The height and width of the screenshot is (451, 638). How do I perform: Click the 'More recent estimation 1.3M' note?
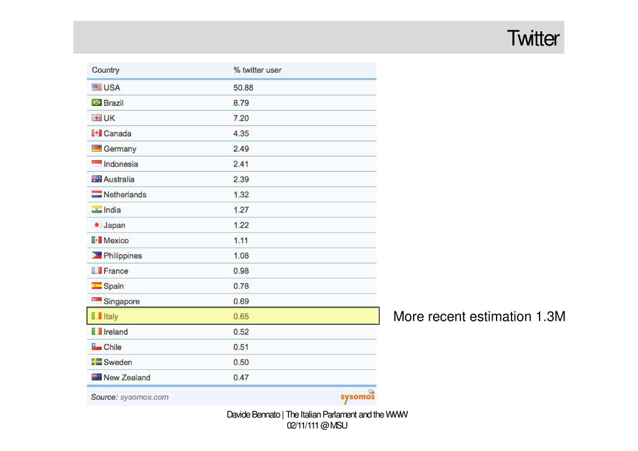pyautogui.click(x=479, y=316)
